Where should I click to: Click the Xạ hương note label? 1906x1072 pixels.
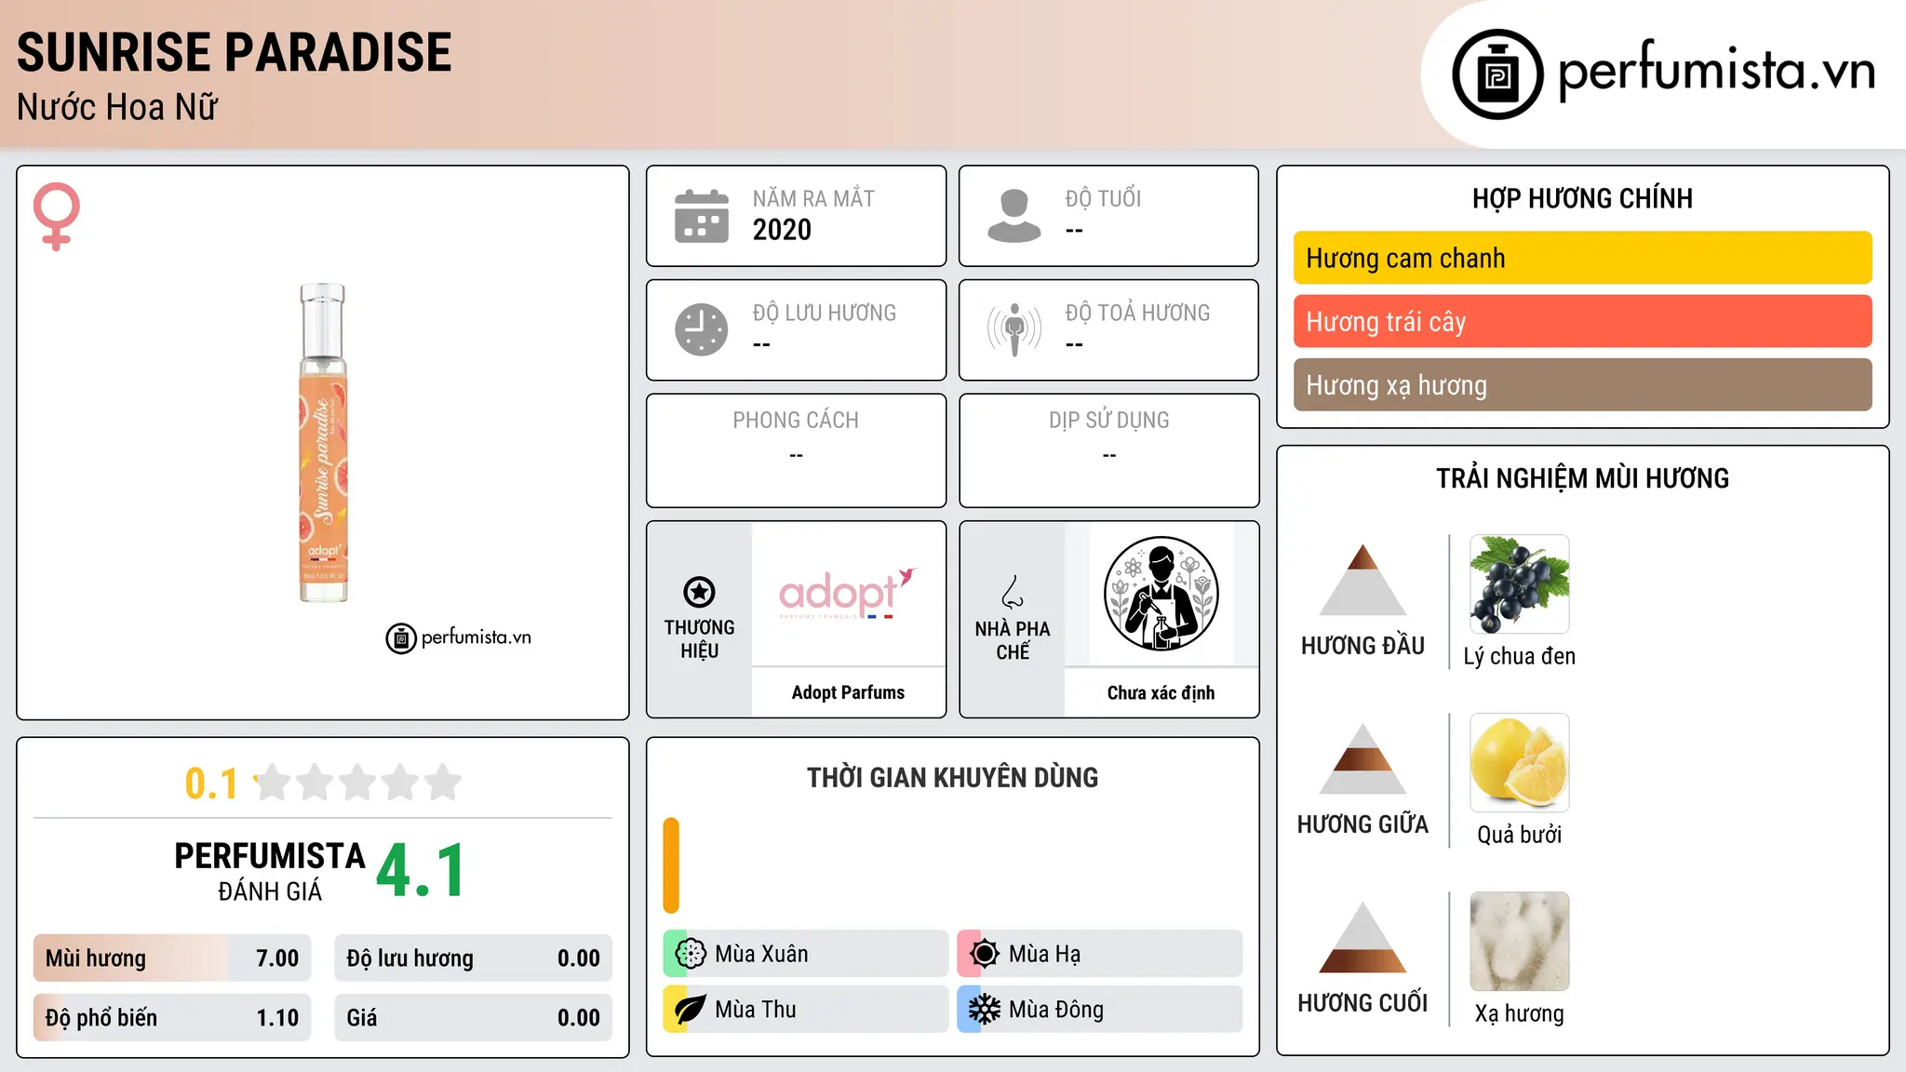[x=1520, y=1013]
